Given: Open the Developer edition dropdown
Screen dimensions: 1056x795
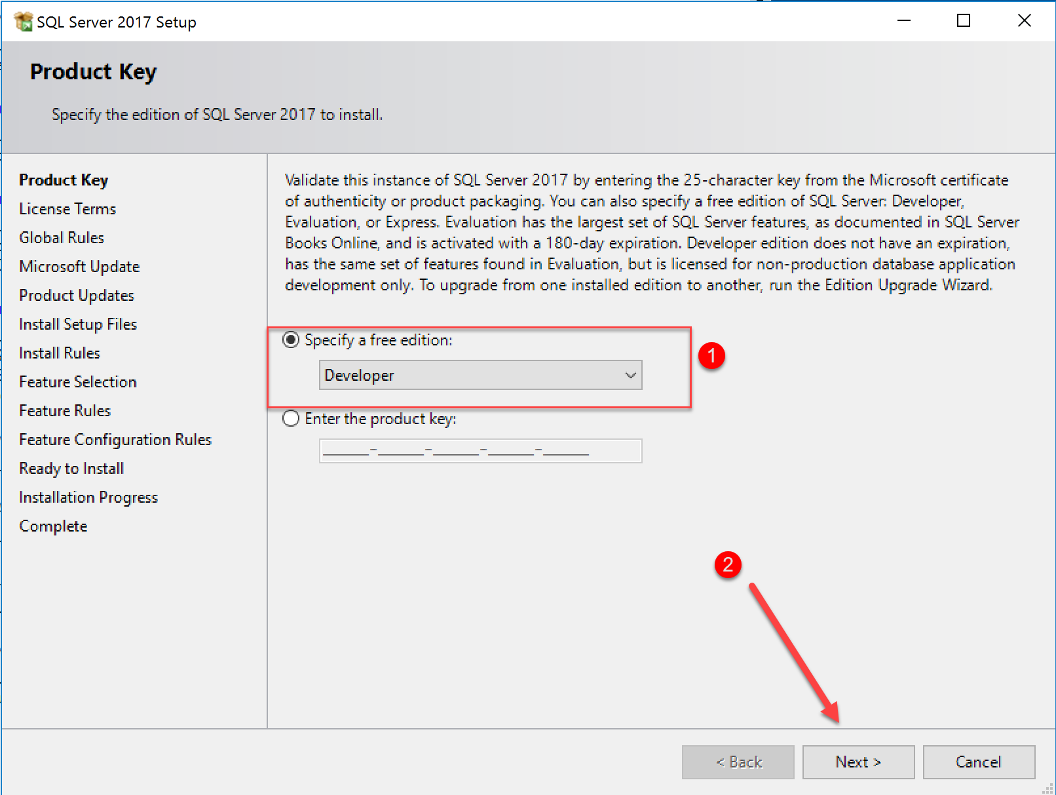Looking at the screenshot, I should coord(480,375).
